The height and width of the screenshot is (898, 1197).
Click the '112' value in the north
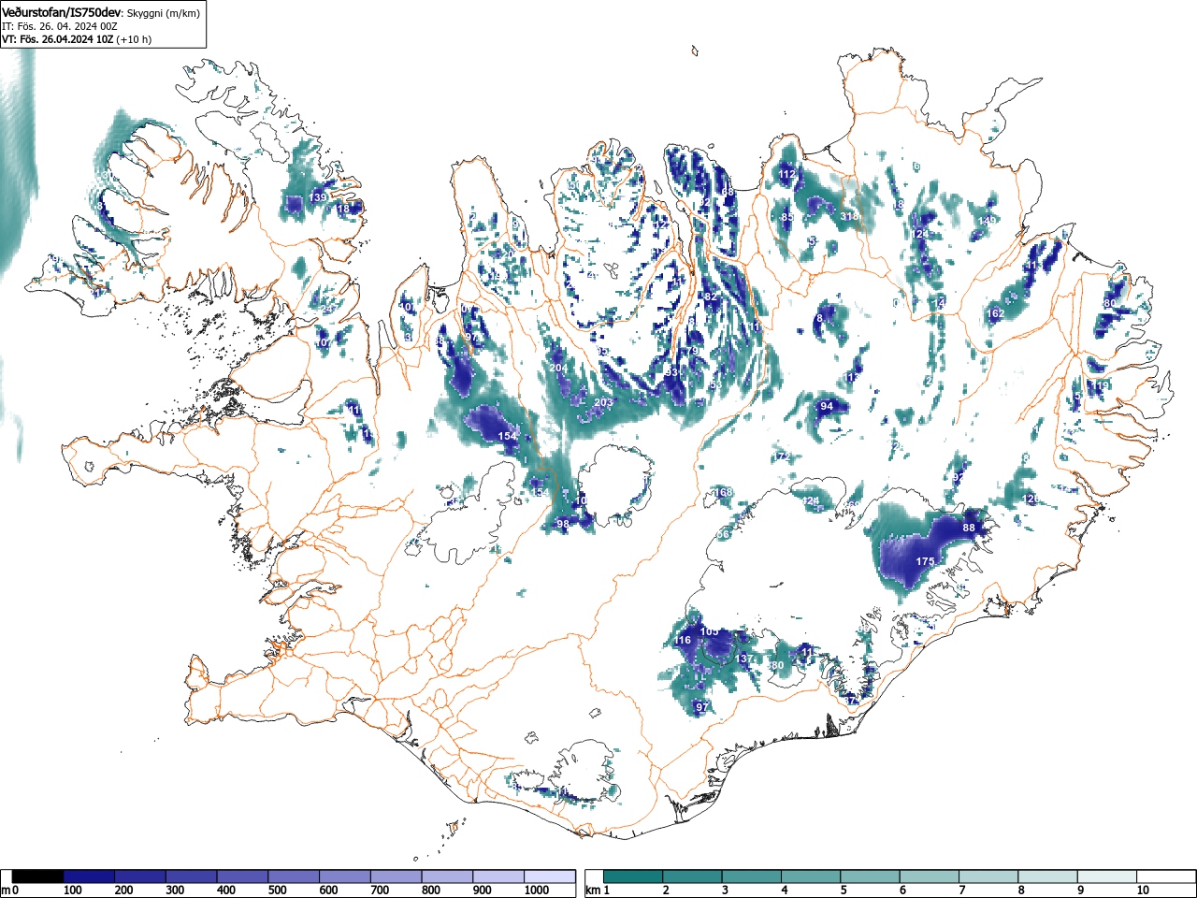pos(786,175)
